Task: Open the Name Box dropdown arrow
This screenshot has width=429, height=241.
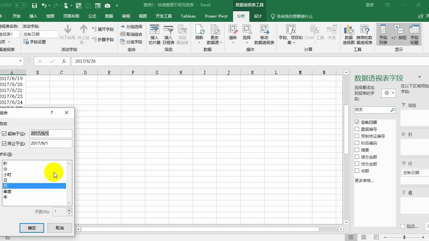Action: pyautogui.click(x=21, y=61)
